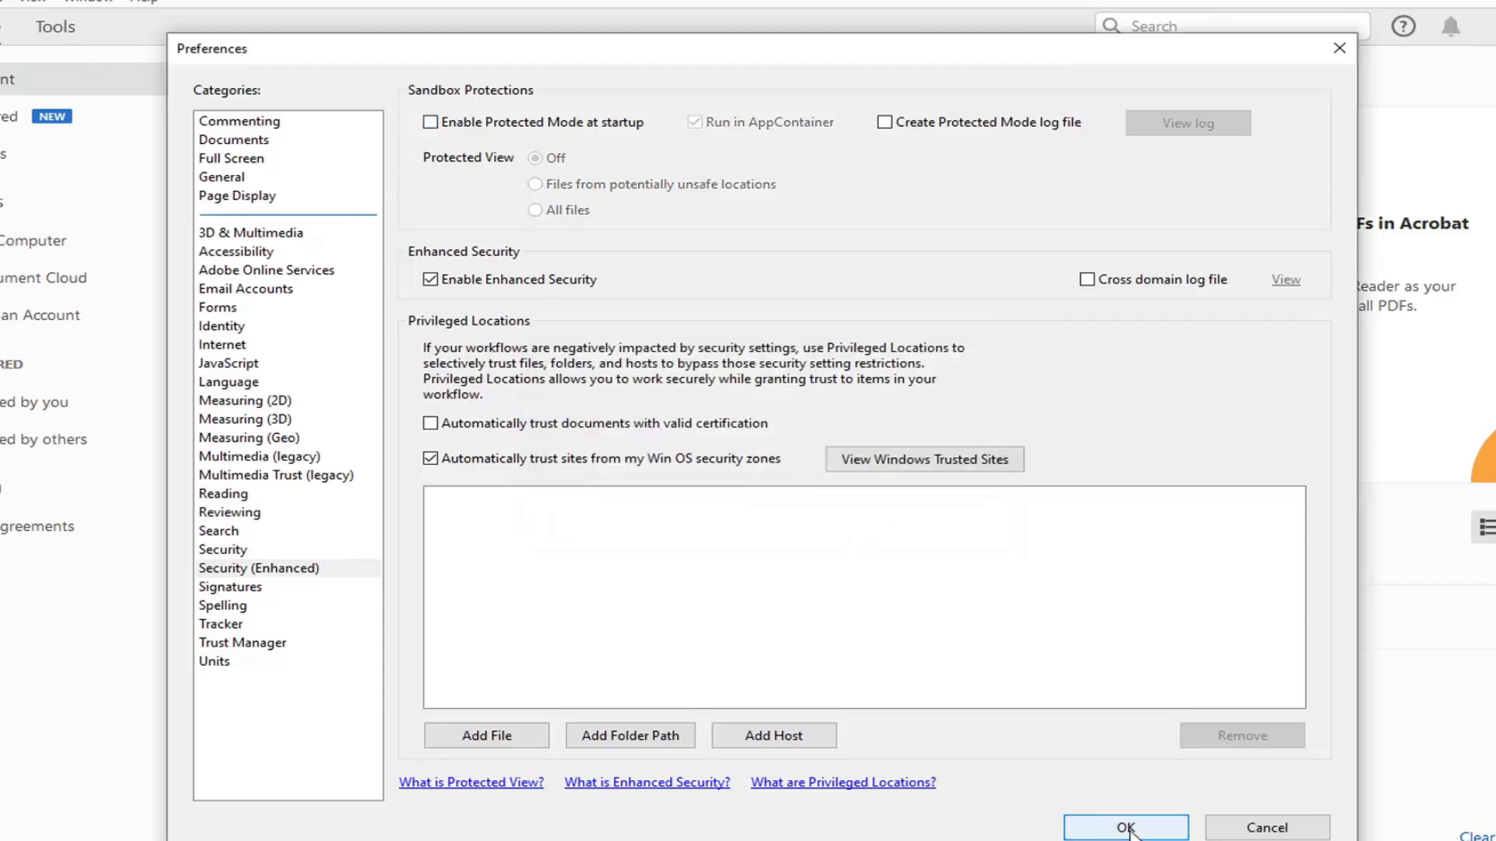Select Trust Manager category
Image resolution: width=1496 pixels, height=841 pixels.
(242, 643)
